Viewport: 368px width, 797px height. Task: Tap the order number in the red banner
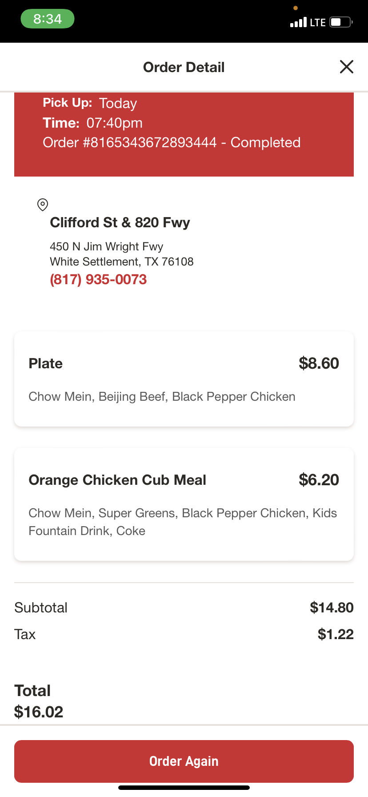130,143
